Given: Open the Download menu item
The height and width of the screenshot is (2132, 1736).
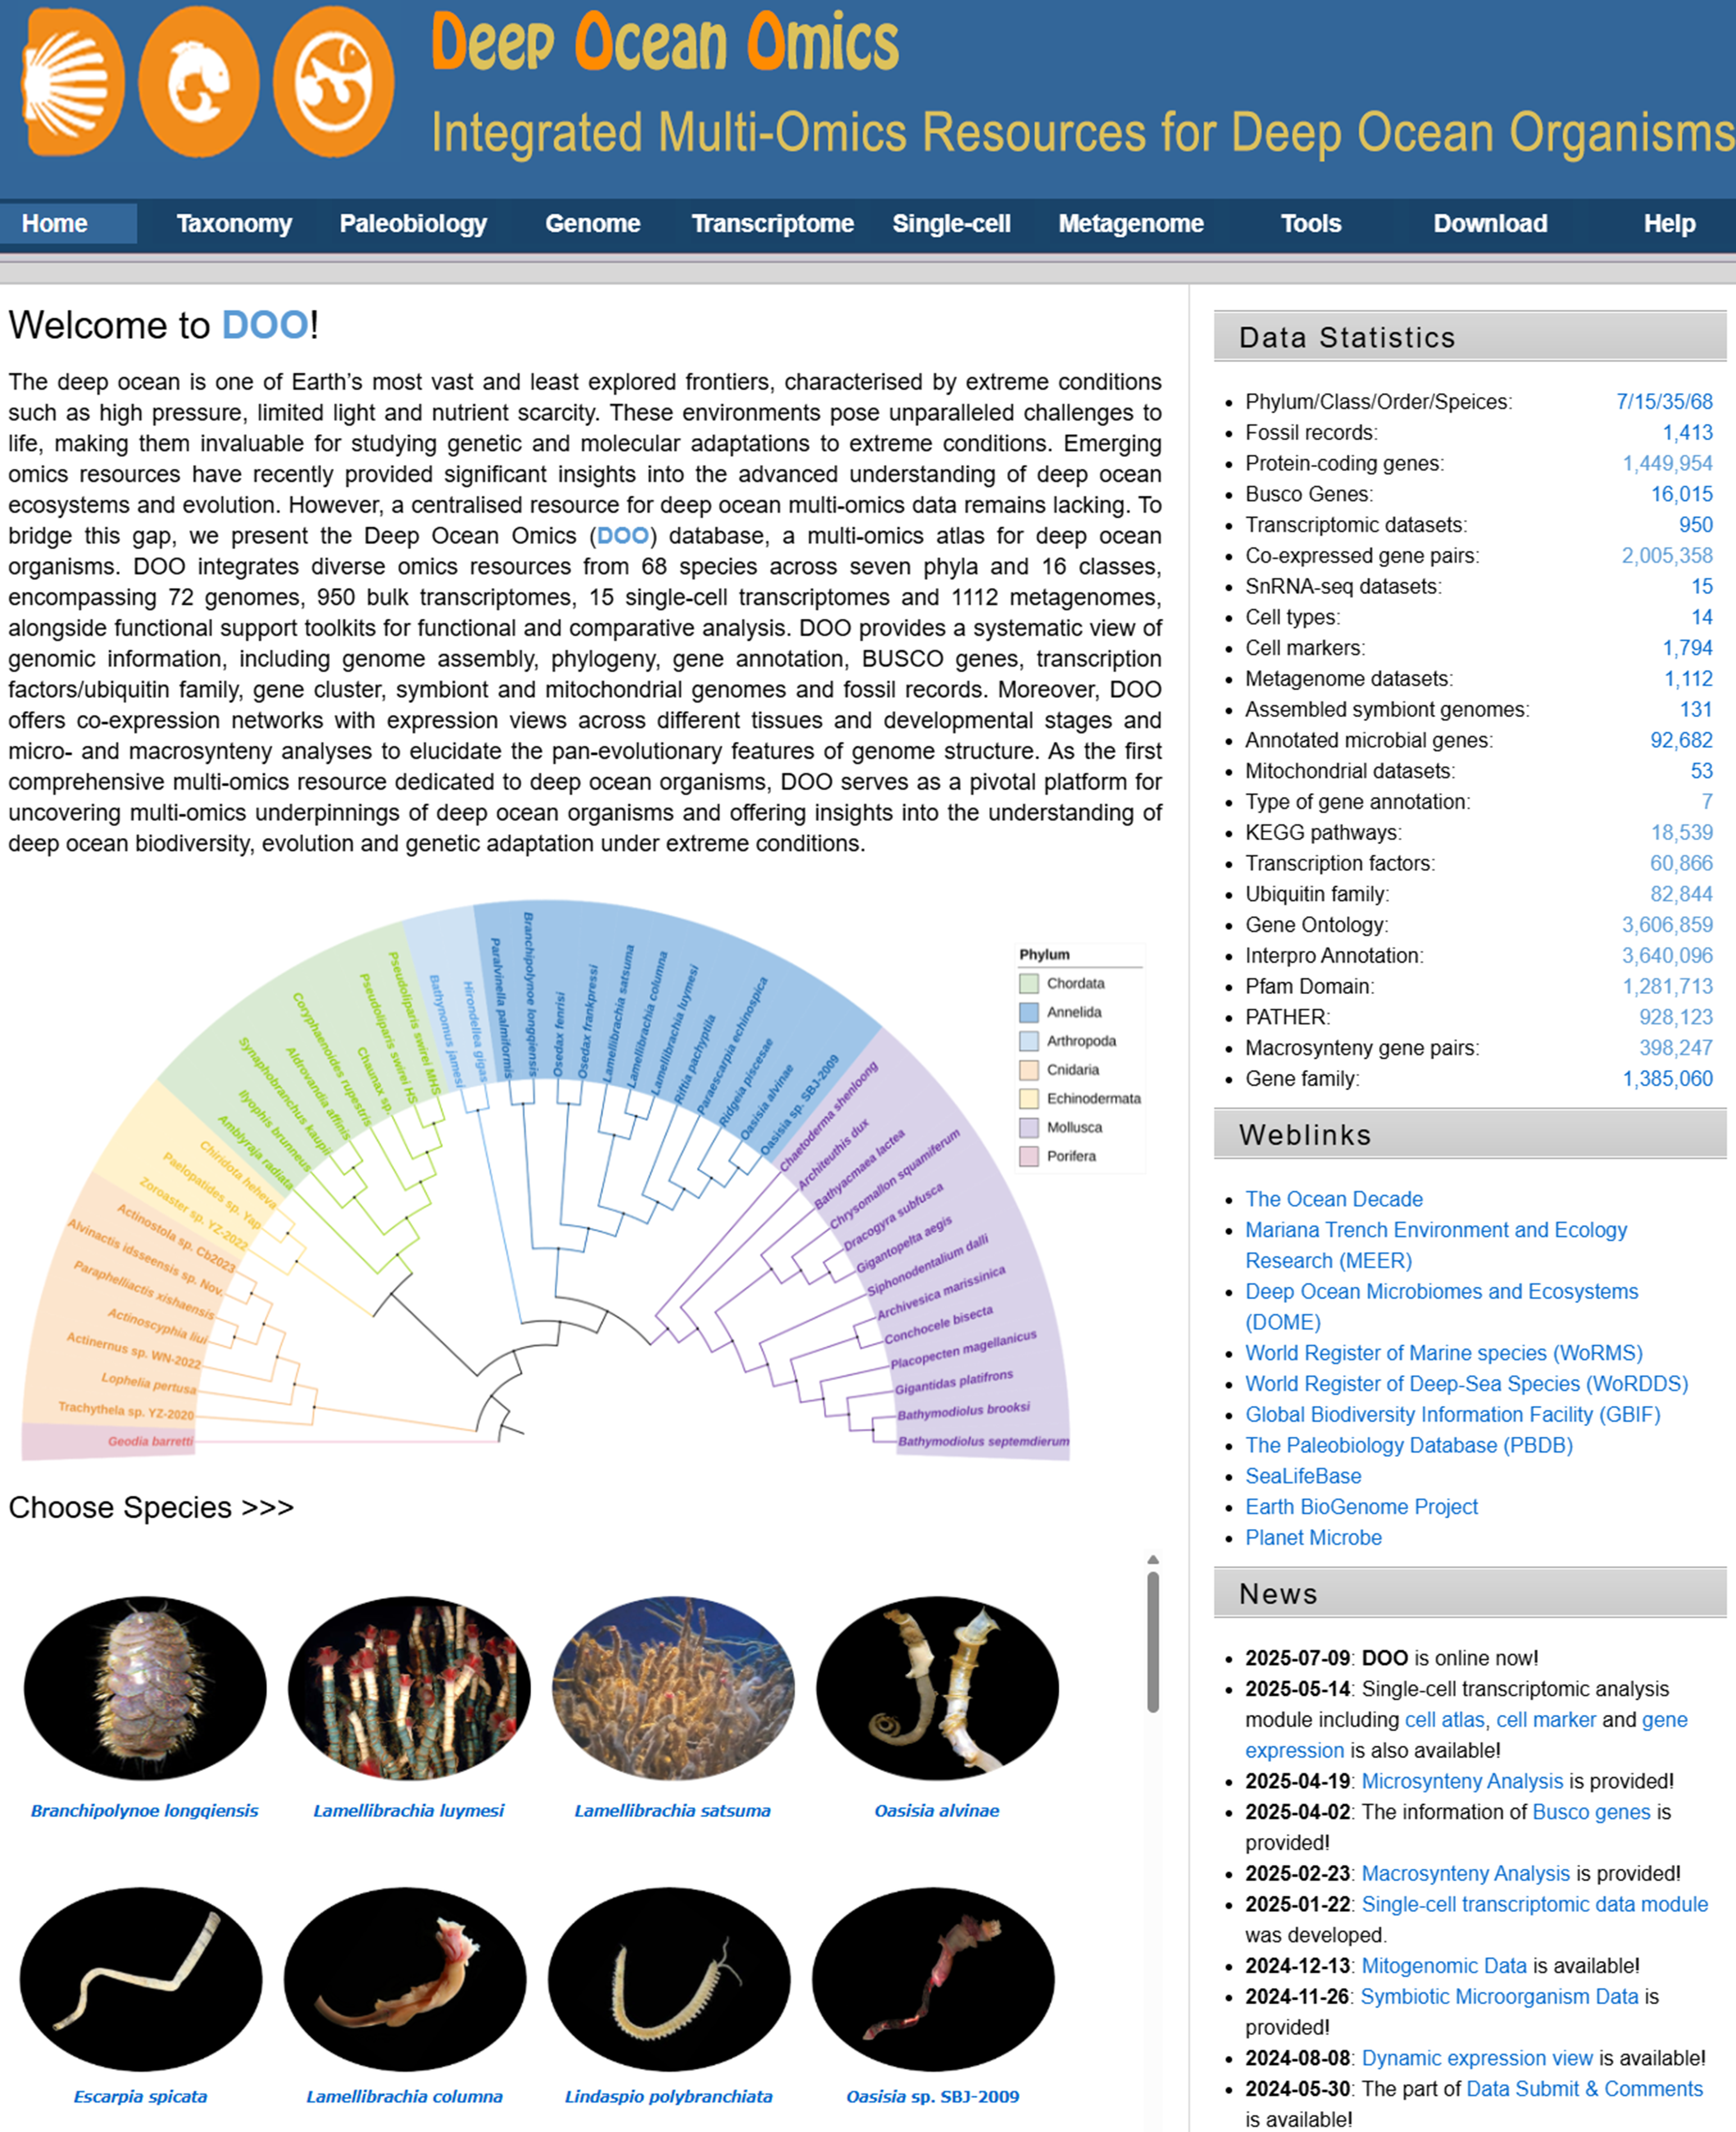Looking at the screenshot, I should coord(1489,223).
